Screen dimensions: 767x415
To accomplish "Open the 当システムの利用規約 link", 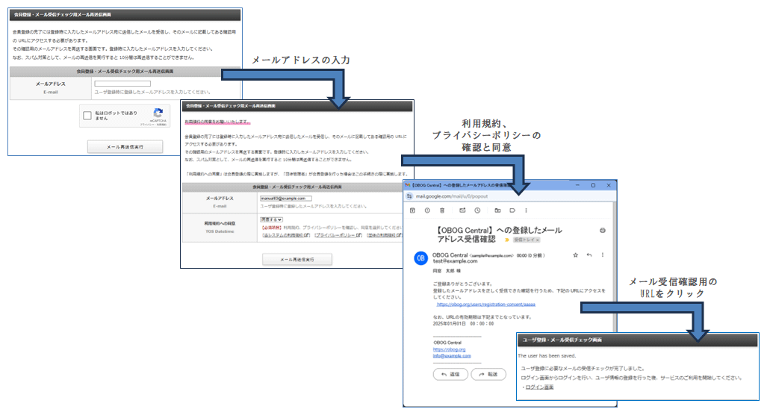I will click(286, 235).
